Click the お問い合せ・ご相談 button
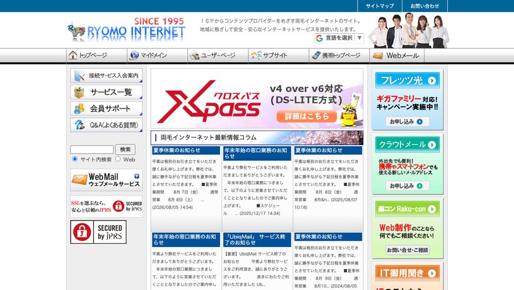Image resolution: width=514 pixels, height=290 pixels. [407, 250]
